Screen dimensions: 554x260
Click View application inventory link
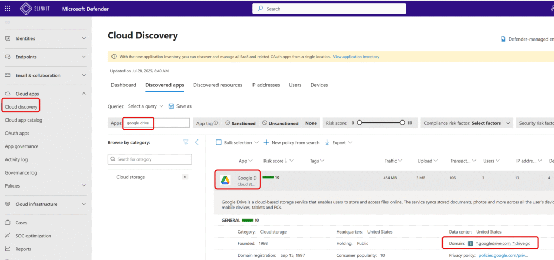click(356, 56)
